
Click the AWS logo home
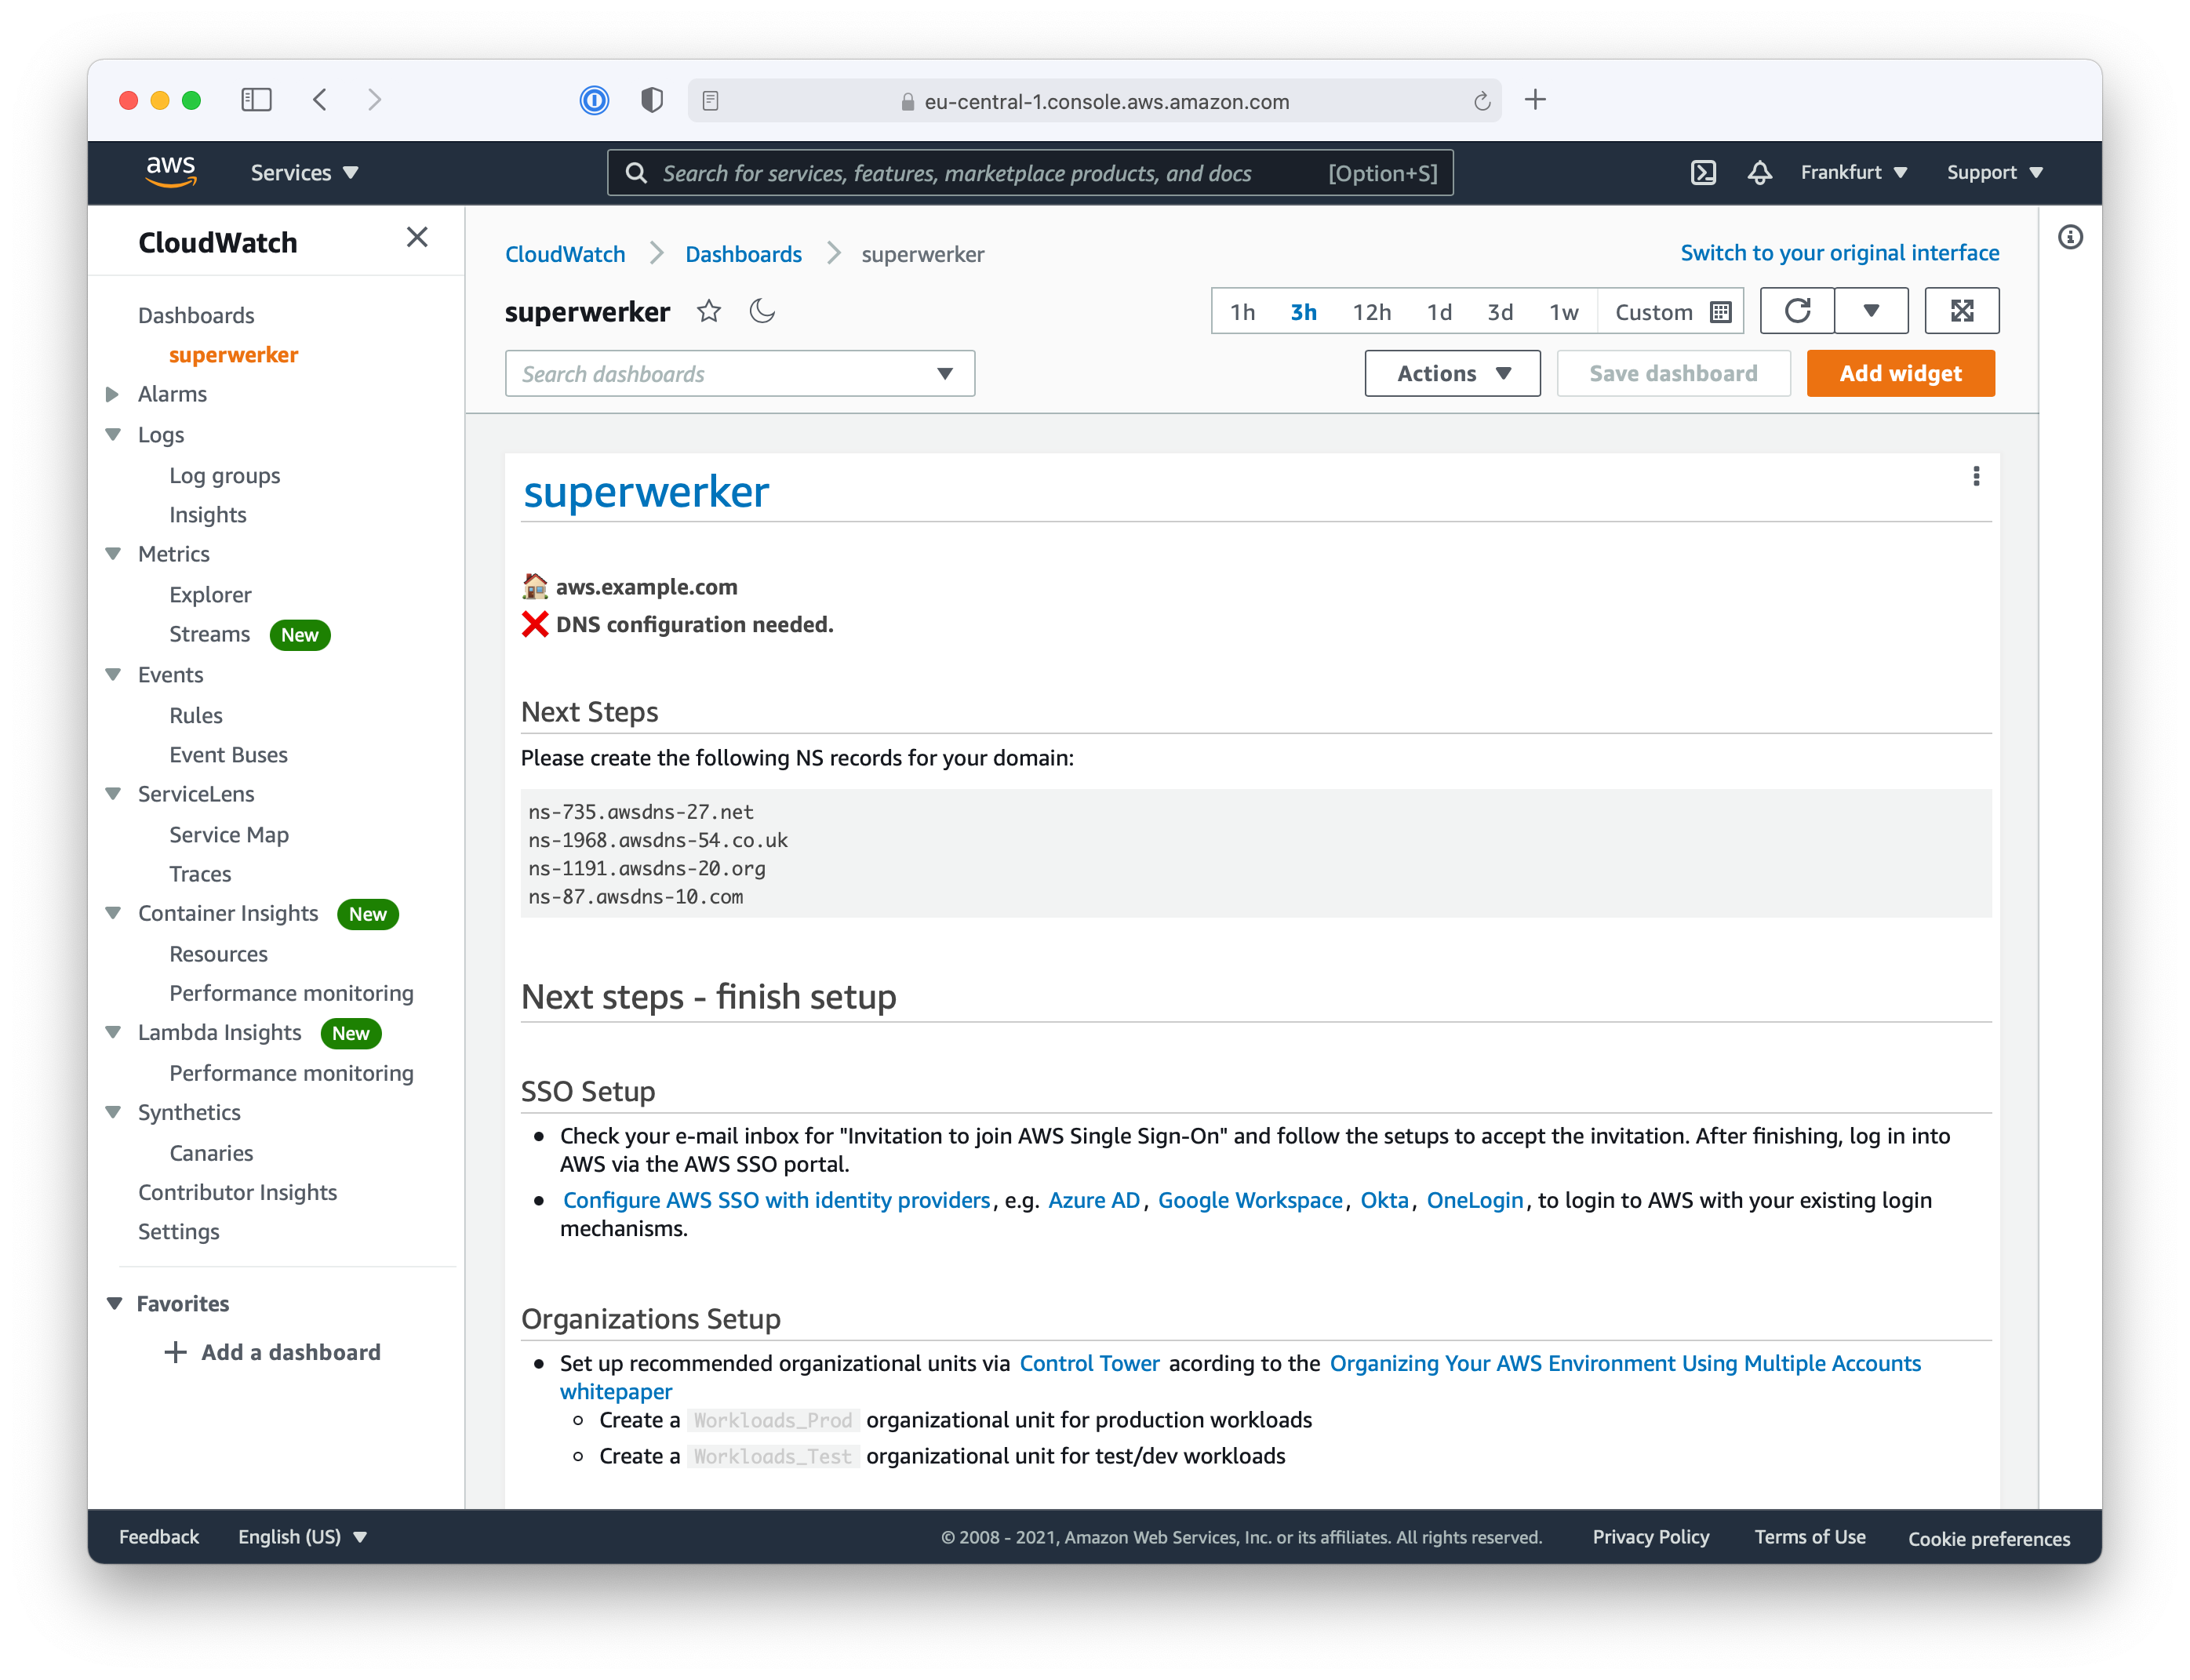point(171,172)
